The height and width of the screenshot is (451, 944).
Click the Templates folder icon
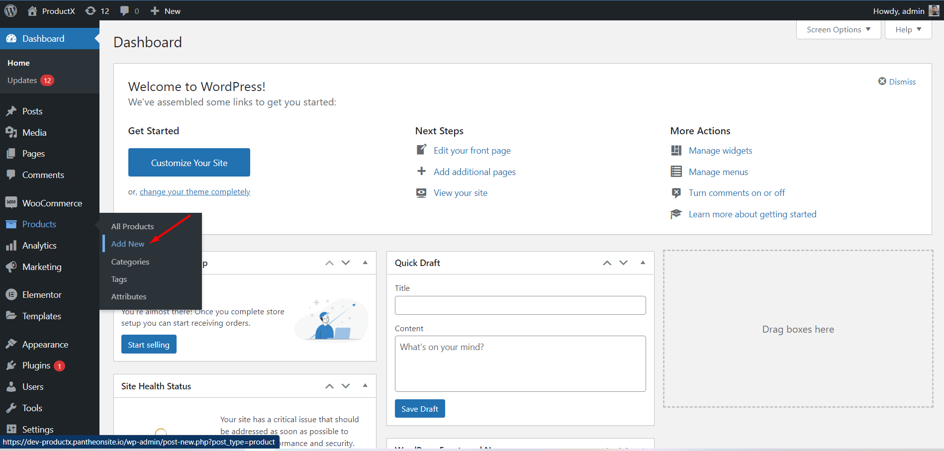(11, 316)
